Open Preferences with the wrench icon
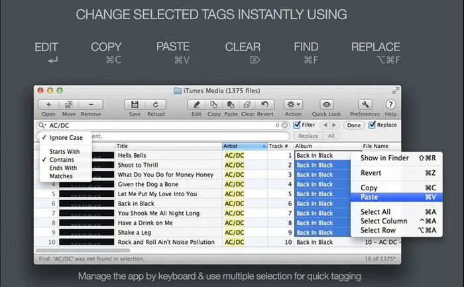 click(365, 105)
